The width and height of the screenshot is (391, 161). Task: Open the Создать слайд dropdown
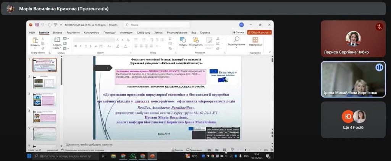tap(57, 46)
